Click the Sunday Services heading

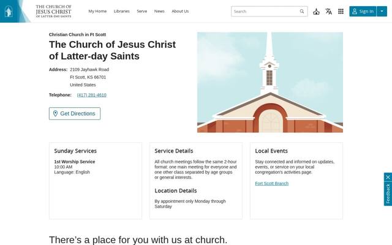[x=75, y=151]
